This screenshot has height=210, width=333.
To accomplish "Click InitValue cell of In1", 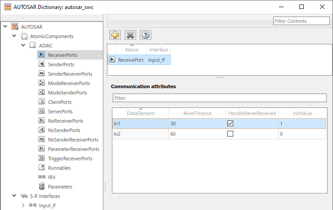I will point(302,124).
